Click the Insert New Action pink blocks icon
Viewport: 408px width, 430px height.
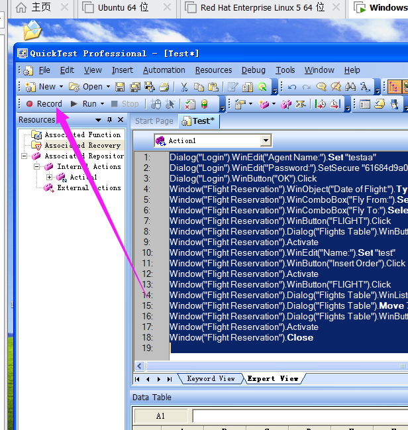coord(264,104)
